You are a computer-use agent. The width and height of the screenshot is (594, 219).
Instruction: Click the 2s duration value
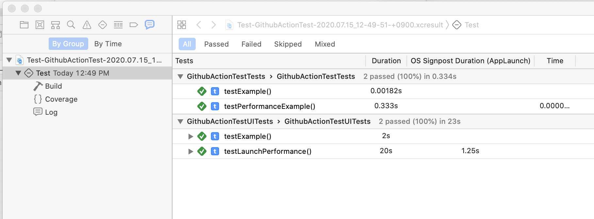386,136
